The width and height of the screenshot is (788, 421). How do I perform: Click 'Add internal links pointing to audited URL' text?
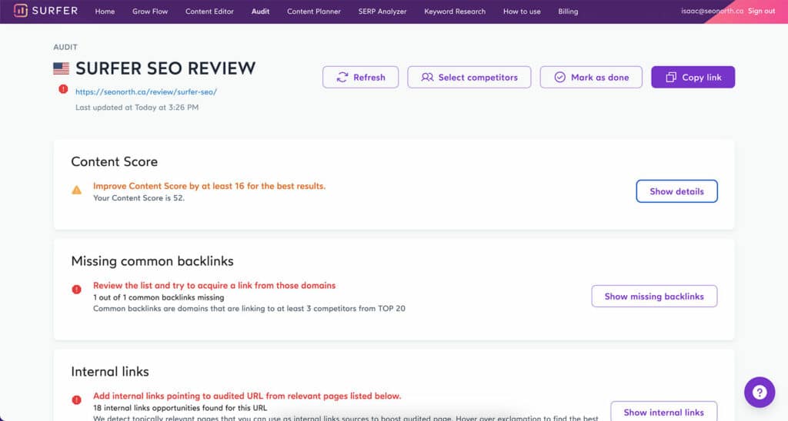[247, 396]
